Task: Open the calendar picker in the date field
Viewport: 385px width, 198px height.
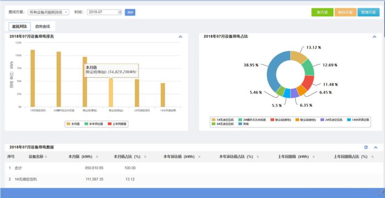Action: (119, 12)
